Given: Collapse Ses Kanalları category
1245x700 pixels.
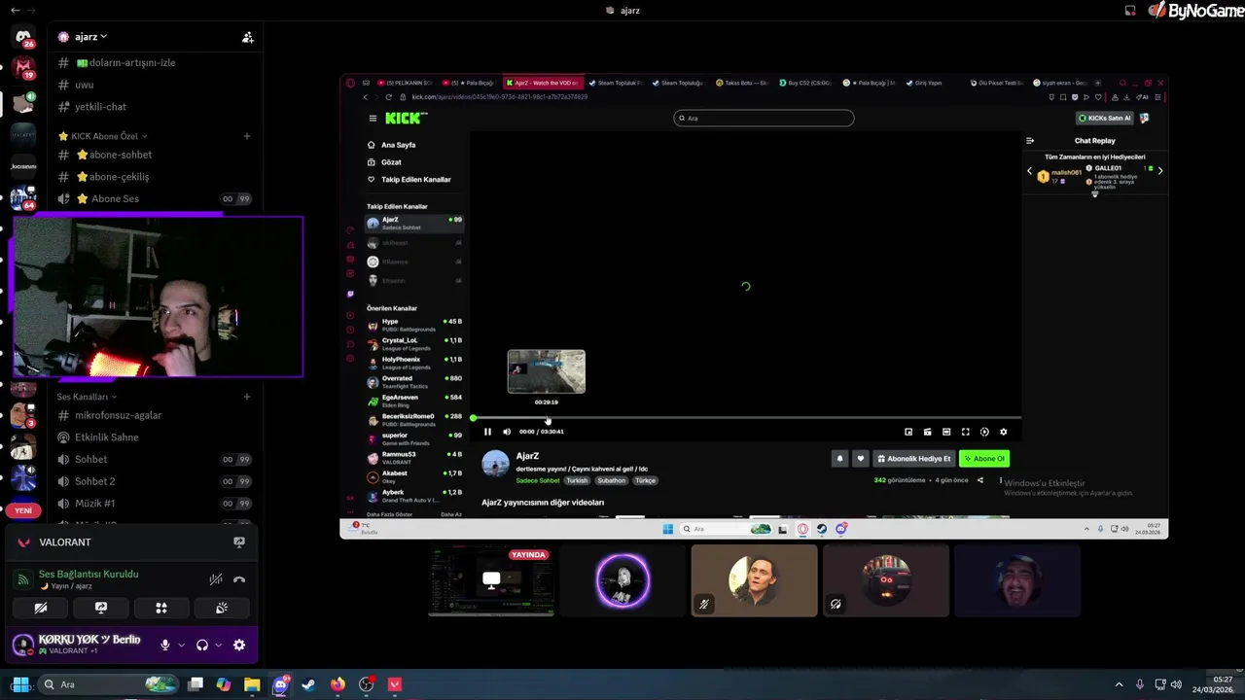Looking at the screenshot, I should pyautogui.click(x=87, y=397).
